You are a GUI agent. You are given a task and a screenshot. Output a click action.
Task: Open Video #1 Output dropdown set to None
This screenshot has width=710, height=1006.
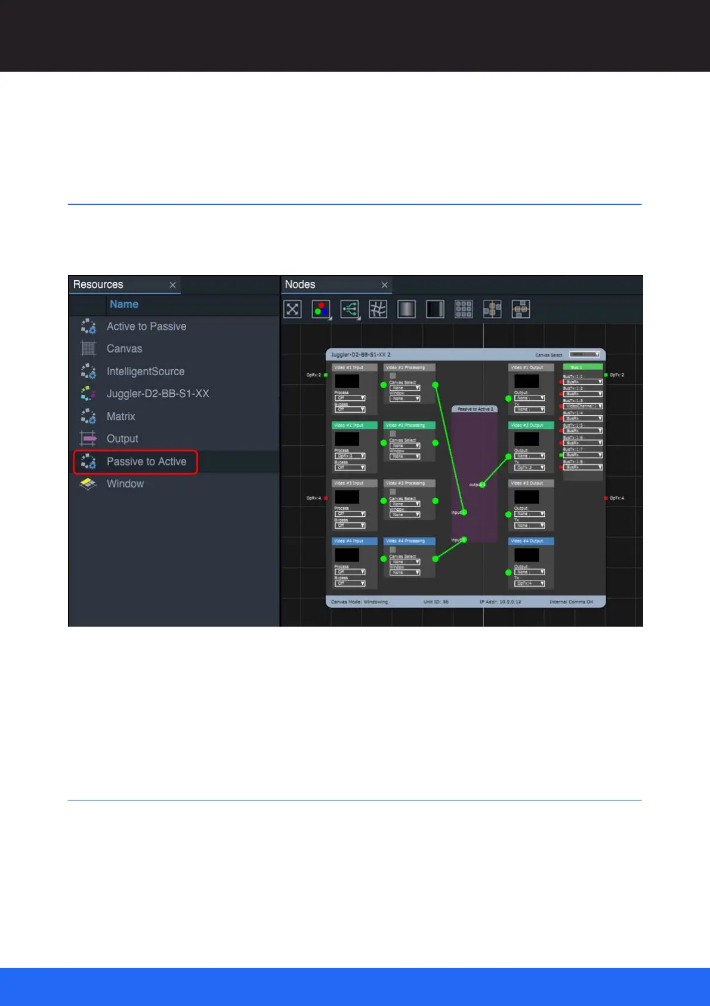coord(530,398)
